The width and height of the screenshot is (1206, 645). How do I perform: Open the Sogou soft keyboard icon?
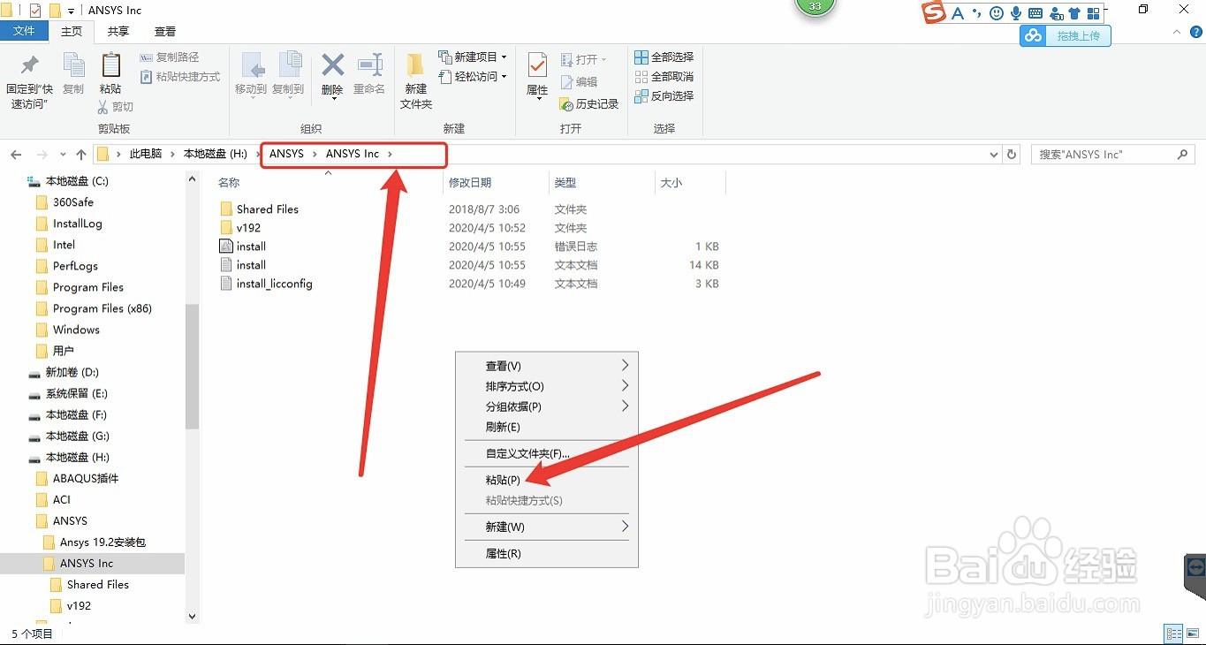point(1035,13)
